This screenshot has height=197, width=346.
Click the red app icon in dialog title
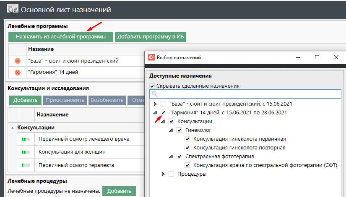(151, 58)
